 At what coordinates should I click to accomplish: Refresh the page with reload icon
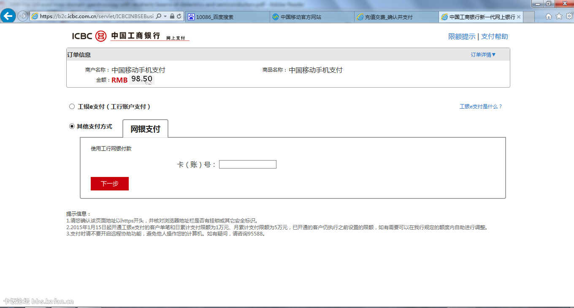179,16
